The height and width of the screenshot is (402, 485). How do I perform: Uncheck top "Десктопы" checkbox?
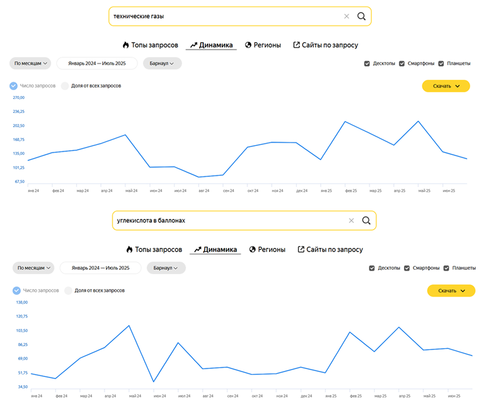point(367,63)
